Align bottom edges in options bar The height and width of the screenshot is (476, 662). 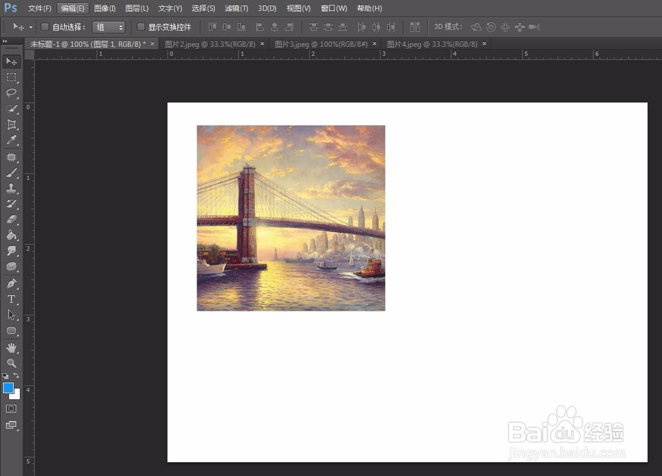241,27
